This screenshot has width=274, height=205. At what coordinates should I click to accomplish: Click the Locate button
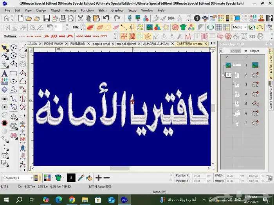point(235,51)
